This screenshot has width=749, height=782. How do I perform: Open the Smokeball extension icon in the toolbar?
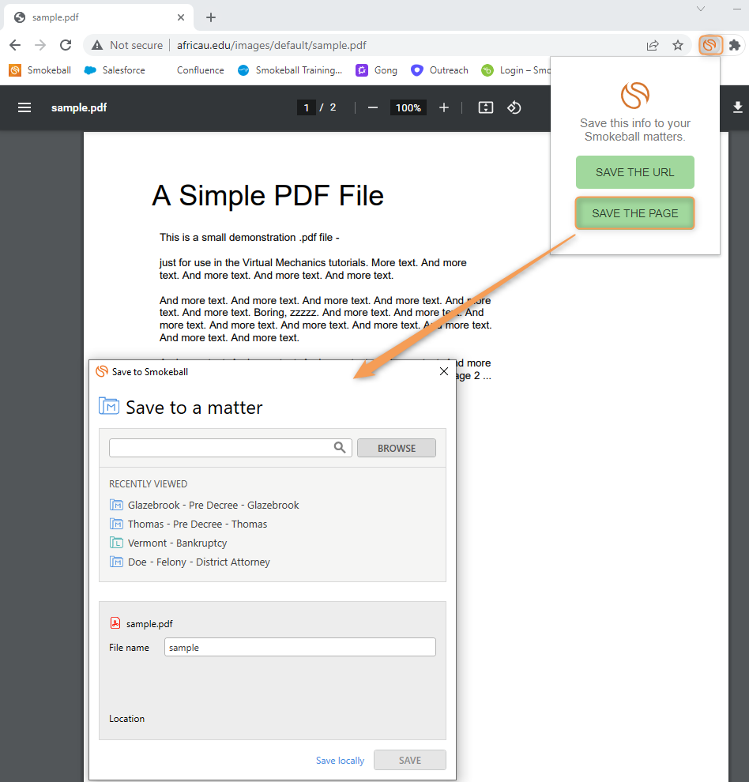[x=710, y=45]
